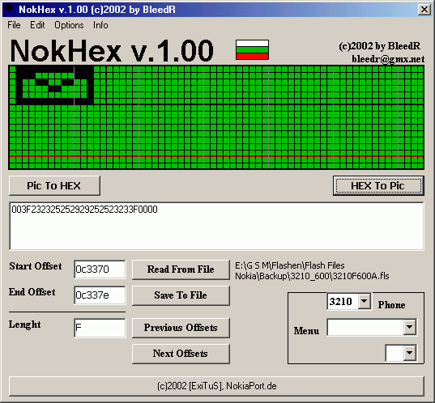
Task: Click the flash file path text
Action: 312,271
